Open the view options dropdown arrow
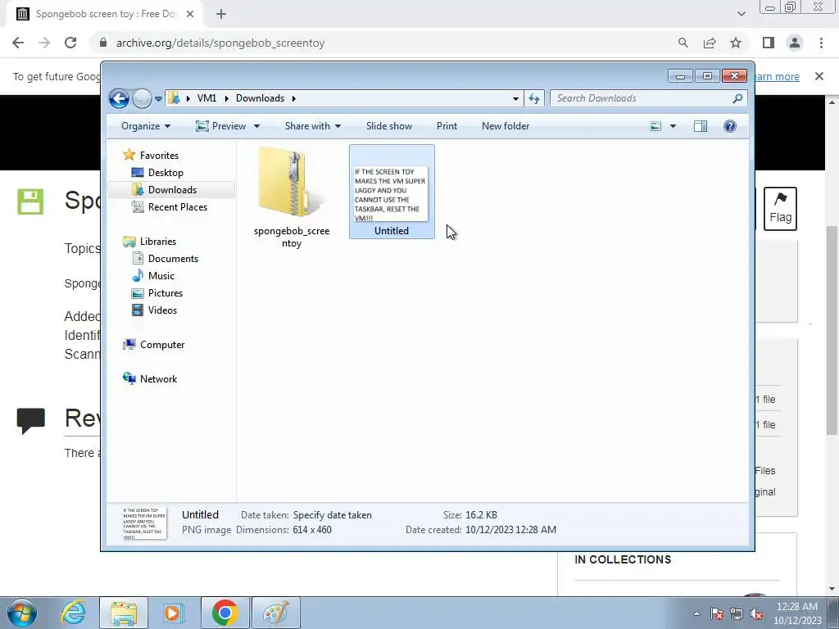The width and height of the screenshot is (839, 629). click(673, 126)
